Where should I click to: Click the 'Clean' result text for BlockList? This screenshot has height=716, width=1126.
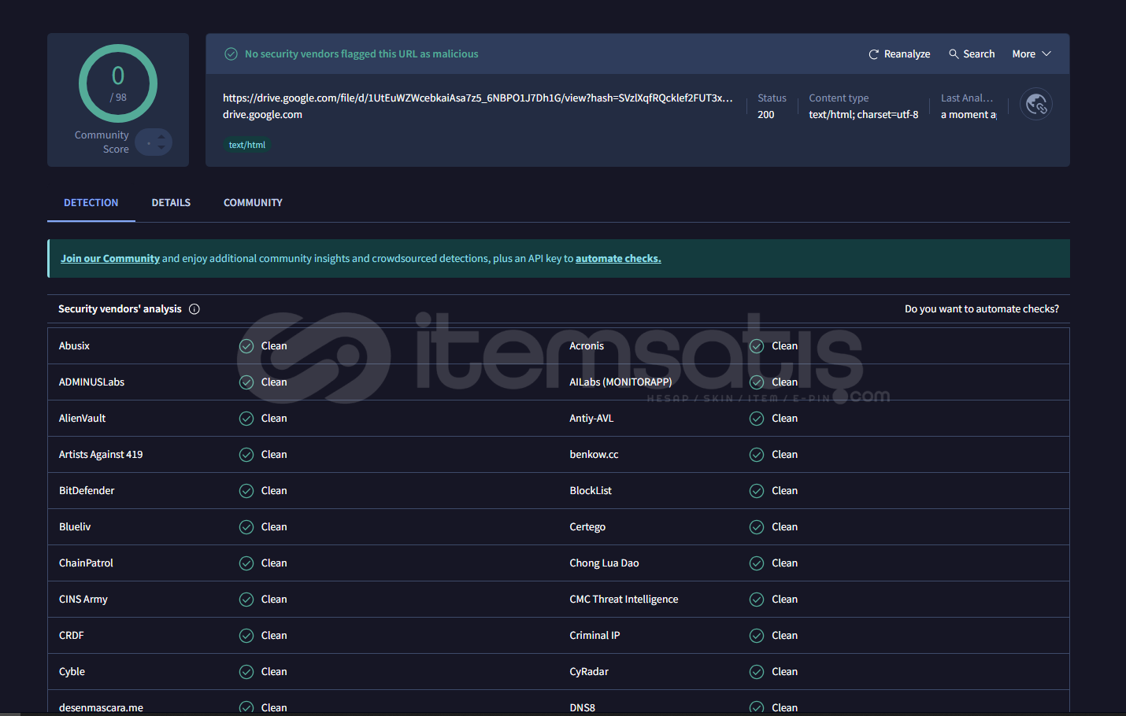(x=784, y=491)
